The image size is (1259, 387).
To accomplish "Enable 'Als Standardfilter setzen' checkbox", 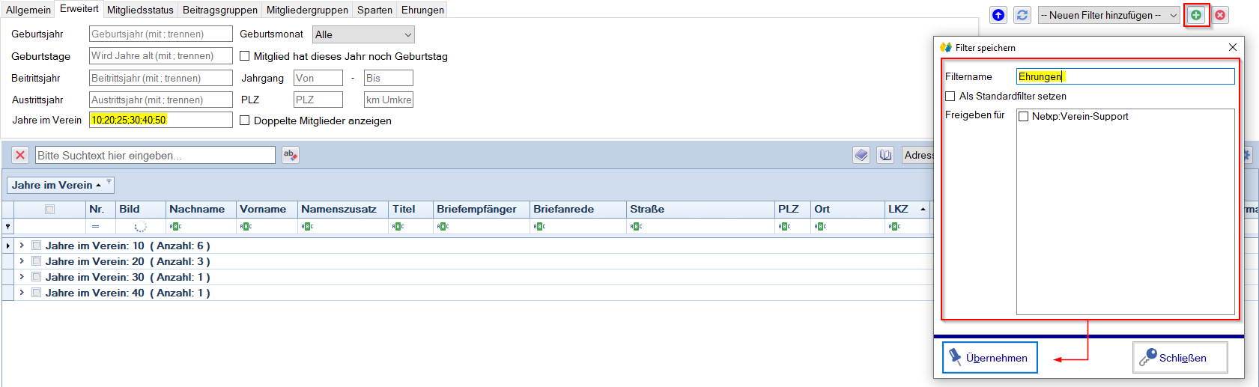I will 950,96.
